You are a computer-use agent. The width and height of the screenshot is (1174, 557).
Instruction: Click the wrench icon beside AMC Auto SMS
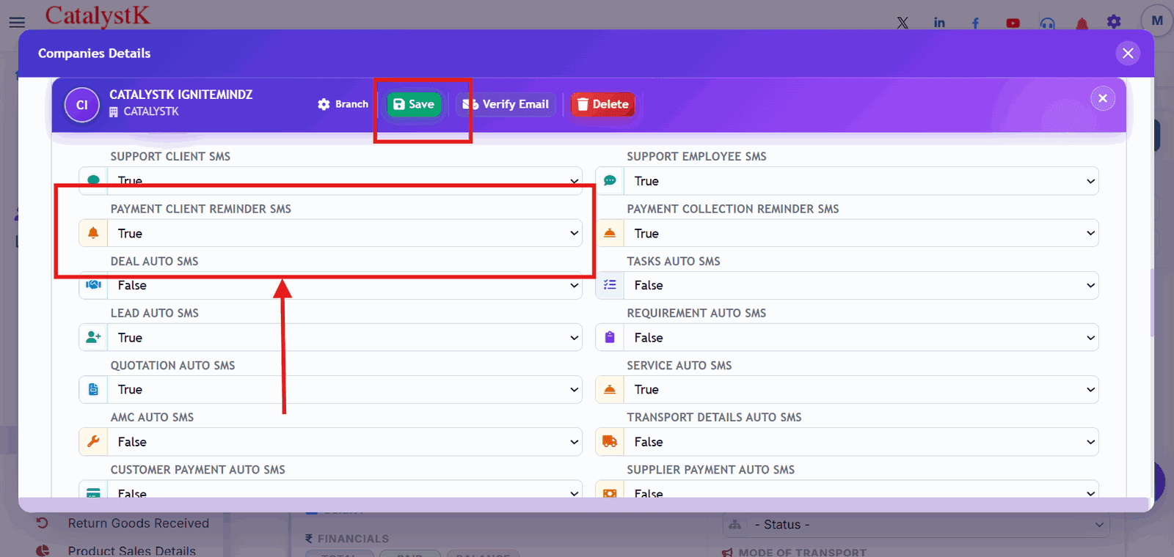point(93,441)
